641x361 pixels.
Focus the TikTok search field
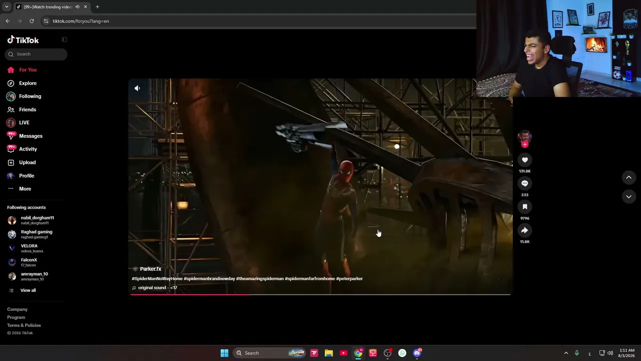[x=36, y=54]
